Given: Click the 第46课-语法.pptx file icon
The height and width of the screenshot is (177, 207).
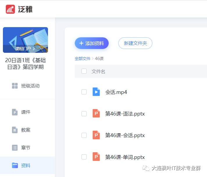Looking at the screenshot, I should (x=96, y=113).
